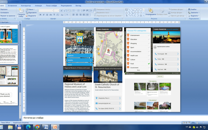Click the Відновити reset slide button
Image resolution: width=208 pixels, height=130 pixels.
click(x=31, y=12)
